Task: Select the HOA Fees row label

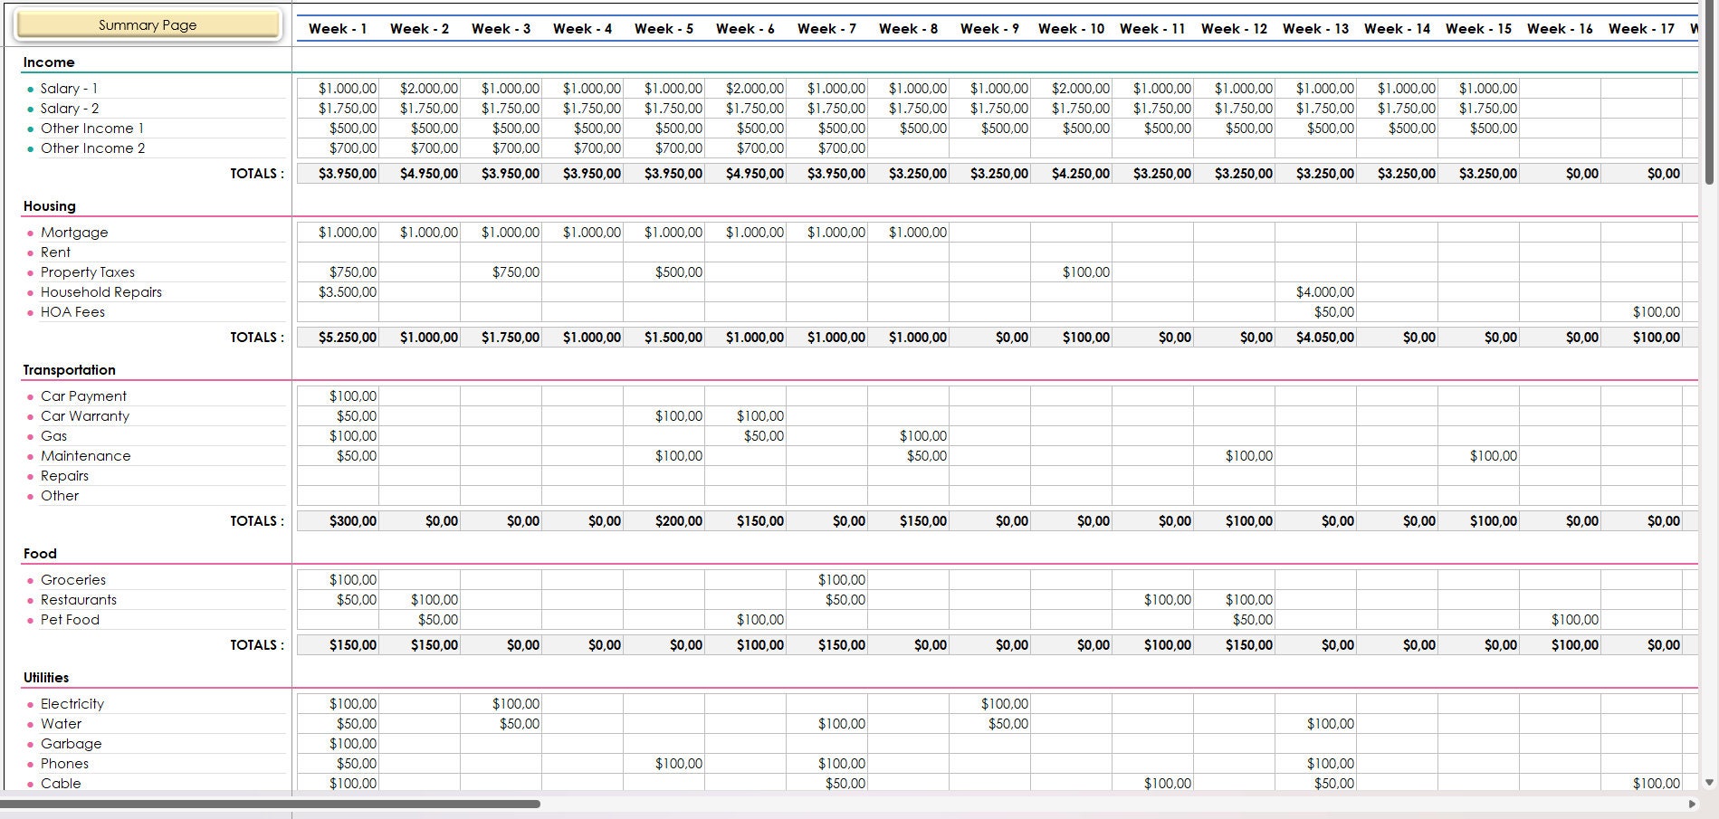Action: 72,312
